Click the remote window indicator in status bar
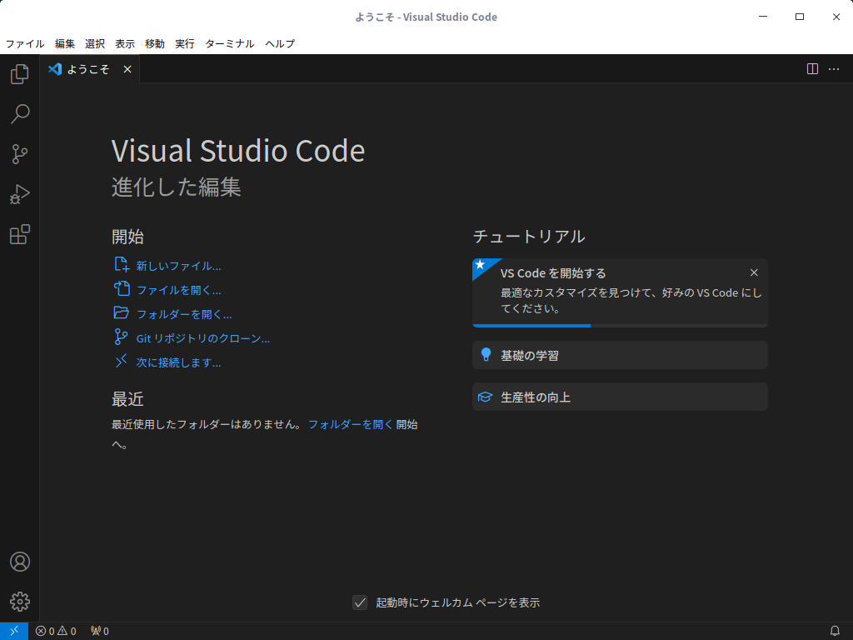The image size is (853, 640). click(x=14, y=631)
